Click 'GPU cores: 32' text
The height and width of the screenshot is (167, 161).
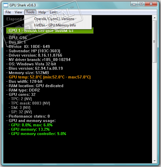(21, 95)
